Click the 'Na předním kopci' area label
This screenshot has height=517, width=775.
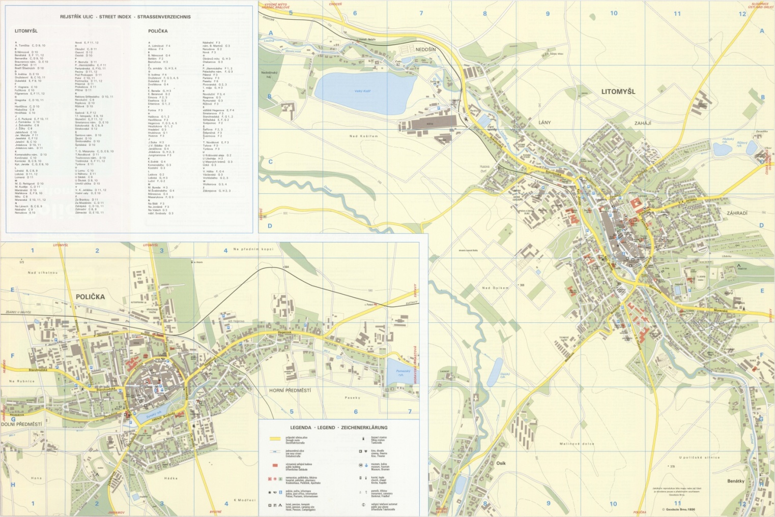click(x=253, y=249)
